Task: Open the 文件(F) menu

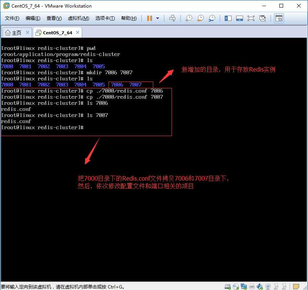Action: pos(12,18)
